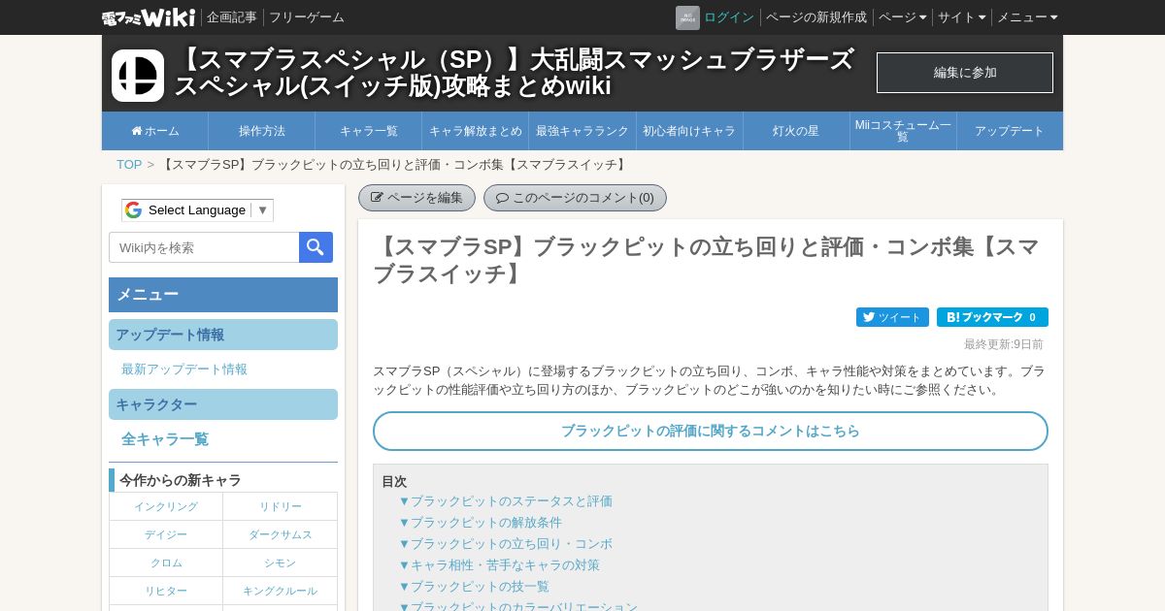Expand the サイト dropdown menu
Image resolution: width=1165 pixels, height=611 pixels.
962,17
